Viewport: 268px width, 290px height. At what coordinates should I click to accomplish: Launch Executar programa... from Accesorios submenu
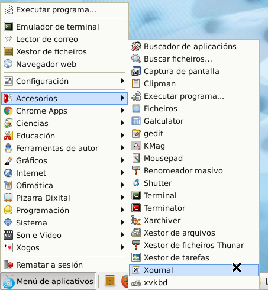(193, 96)
